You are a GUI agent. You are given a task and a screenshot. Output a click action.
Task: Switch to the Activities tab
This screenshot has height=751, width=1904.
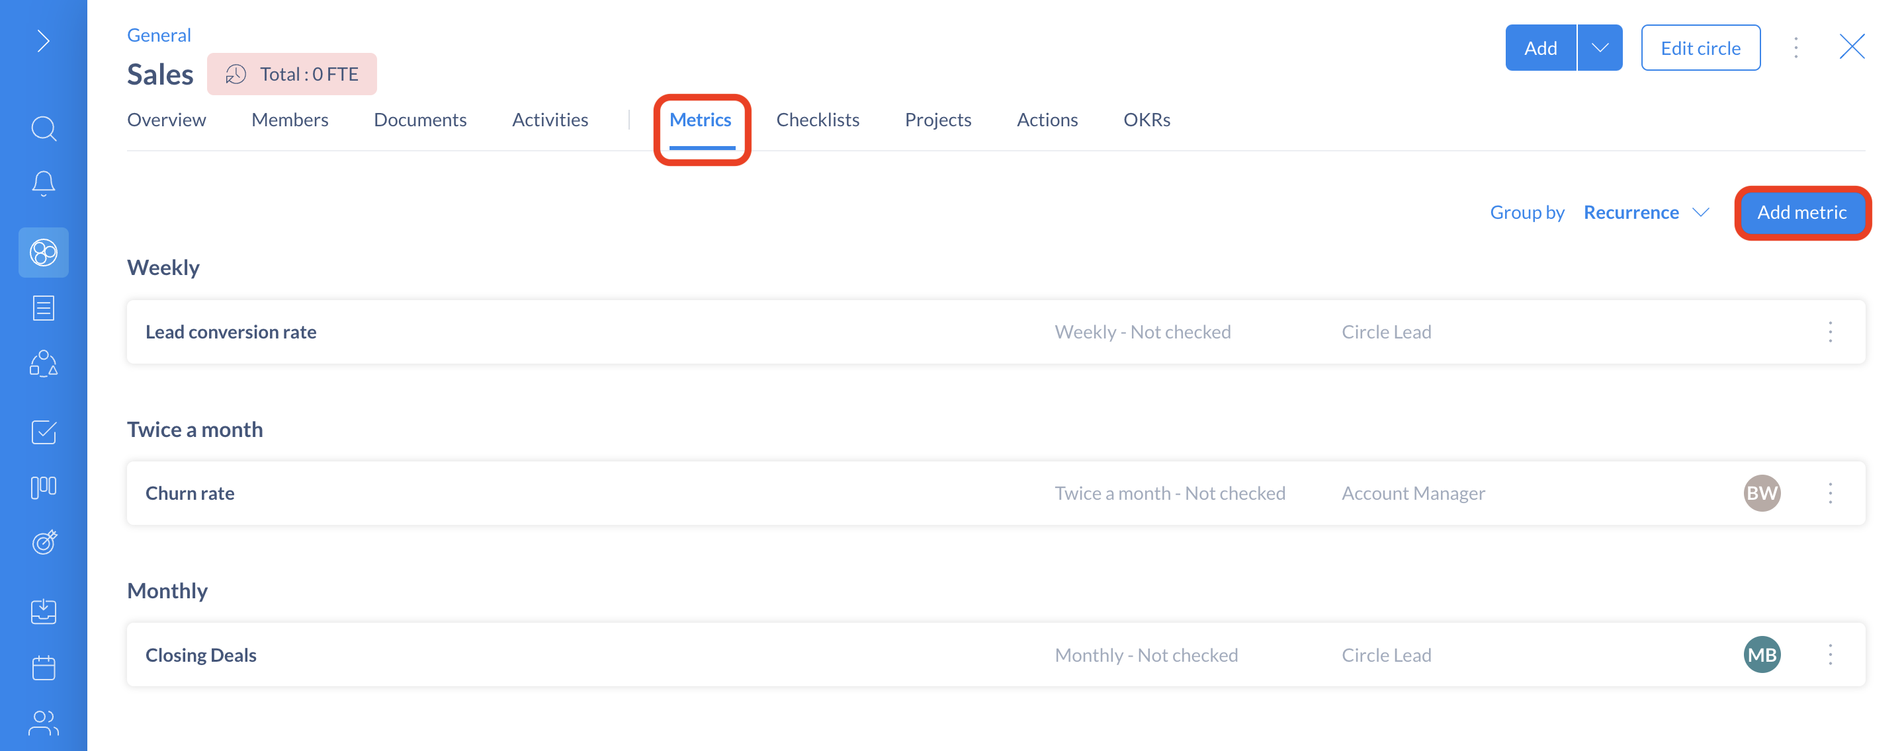[x=550, y=120]
